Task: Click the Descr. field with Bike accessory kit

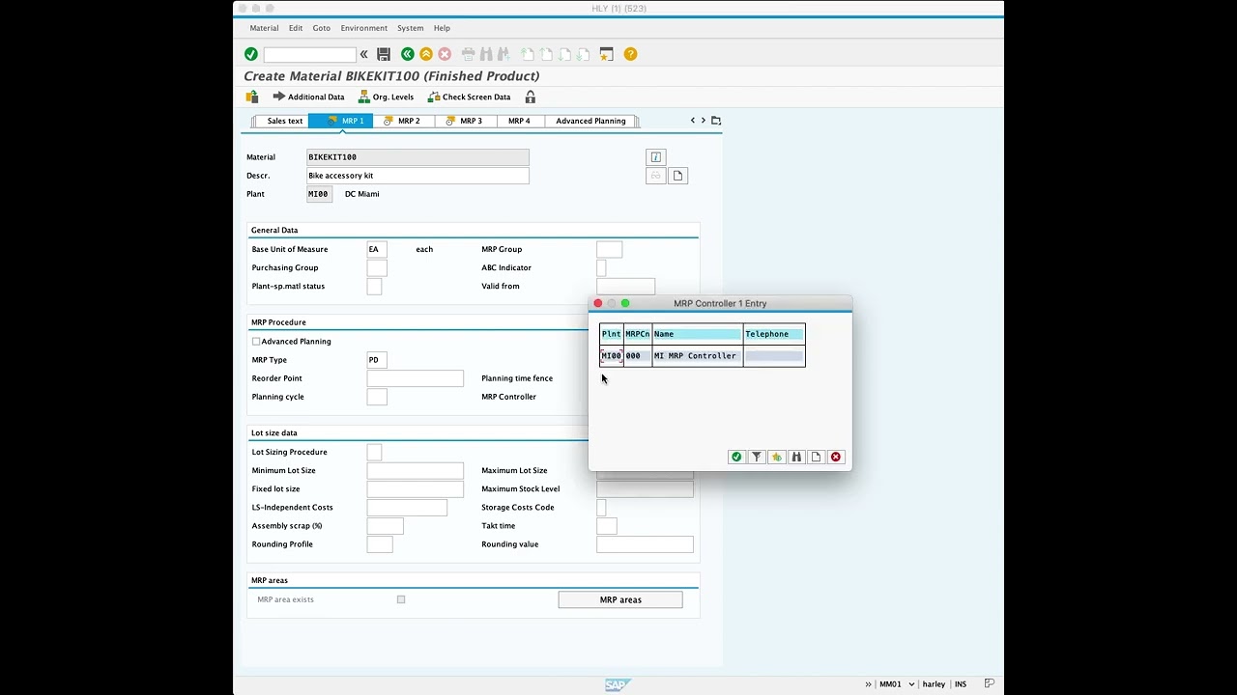Action: 417,176
